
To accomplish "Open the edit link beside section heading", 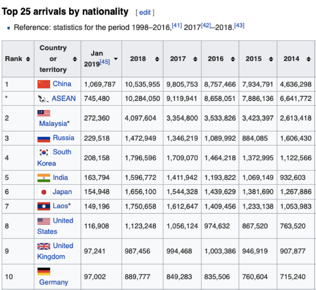I will [x=145, y=13].
